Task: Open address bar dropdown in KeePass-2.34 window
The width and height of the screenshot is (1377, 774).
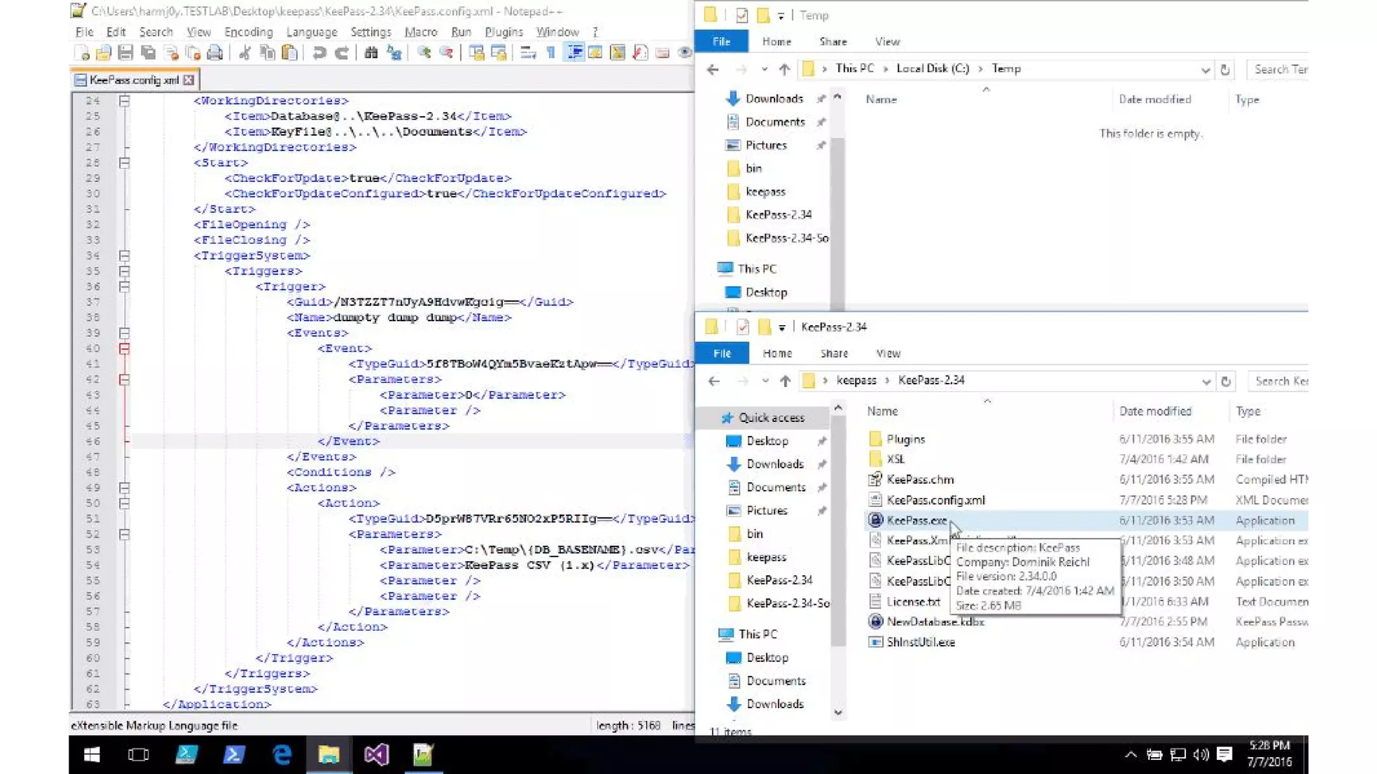Action: click(x=1206, y=381)
